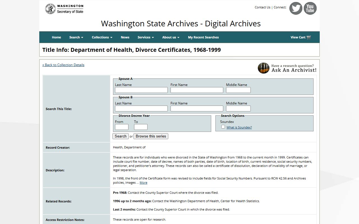
Task: Open the Twitter link icon
Action: click(296, 8)
